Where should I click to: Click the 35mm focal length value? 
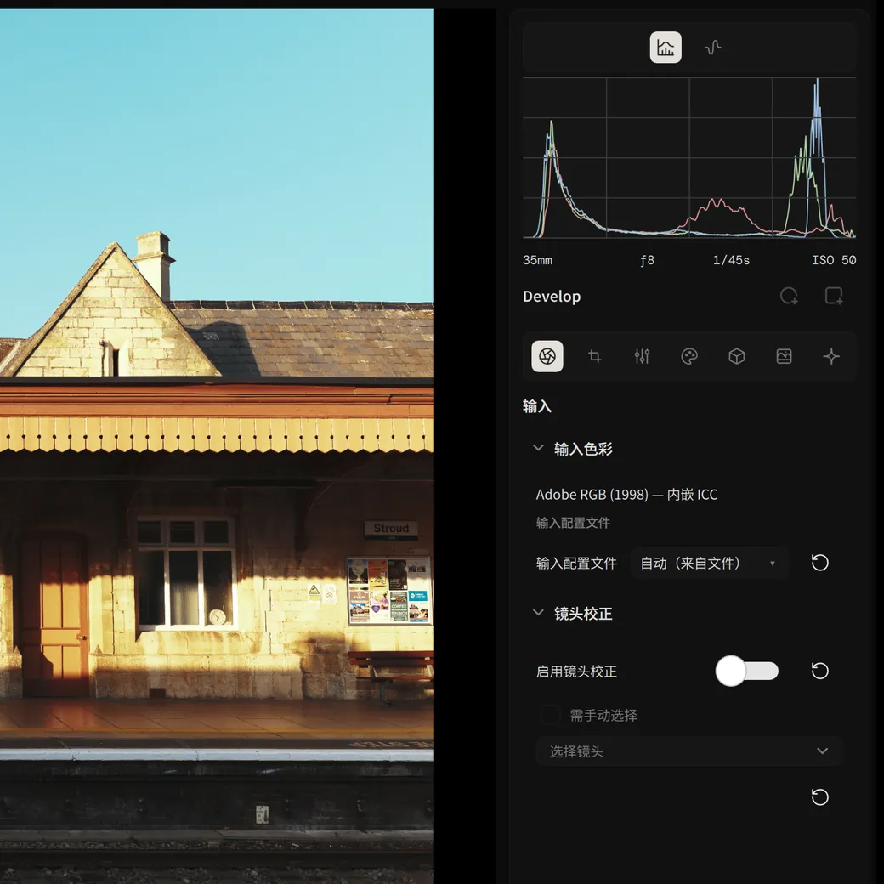537,260
